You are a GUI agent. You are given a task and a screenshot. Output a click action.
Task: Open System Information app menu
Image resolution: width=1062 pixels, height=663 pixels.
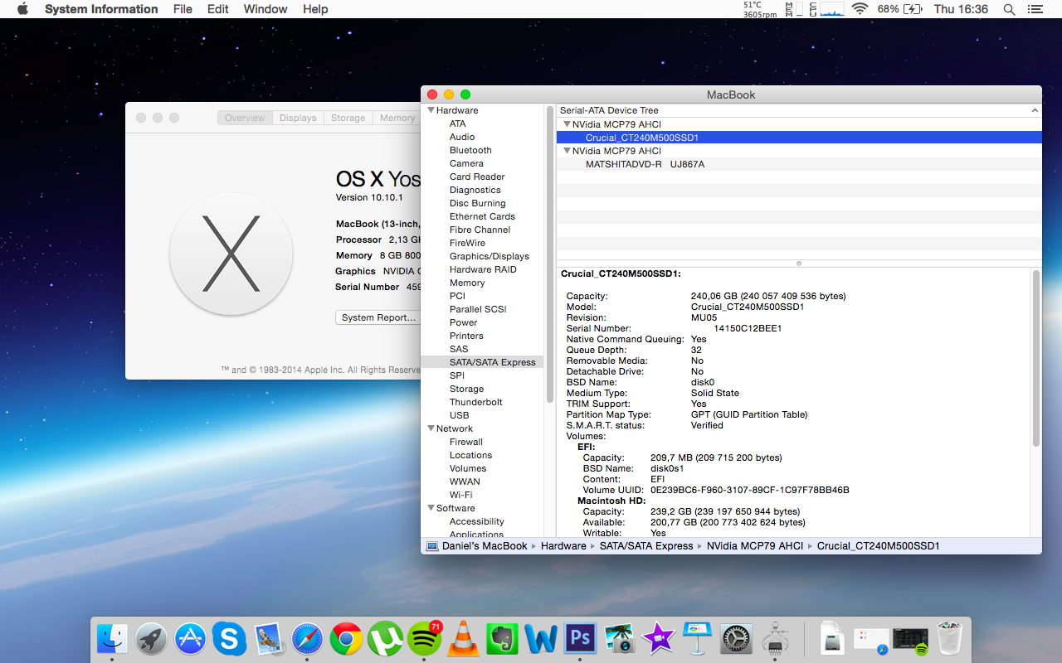point(101,9)
